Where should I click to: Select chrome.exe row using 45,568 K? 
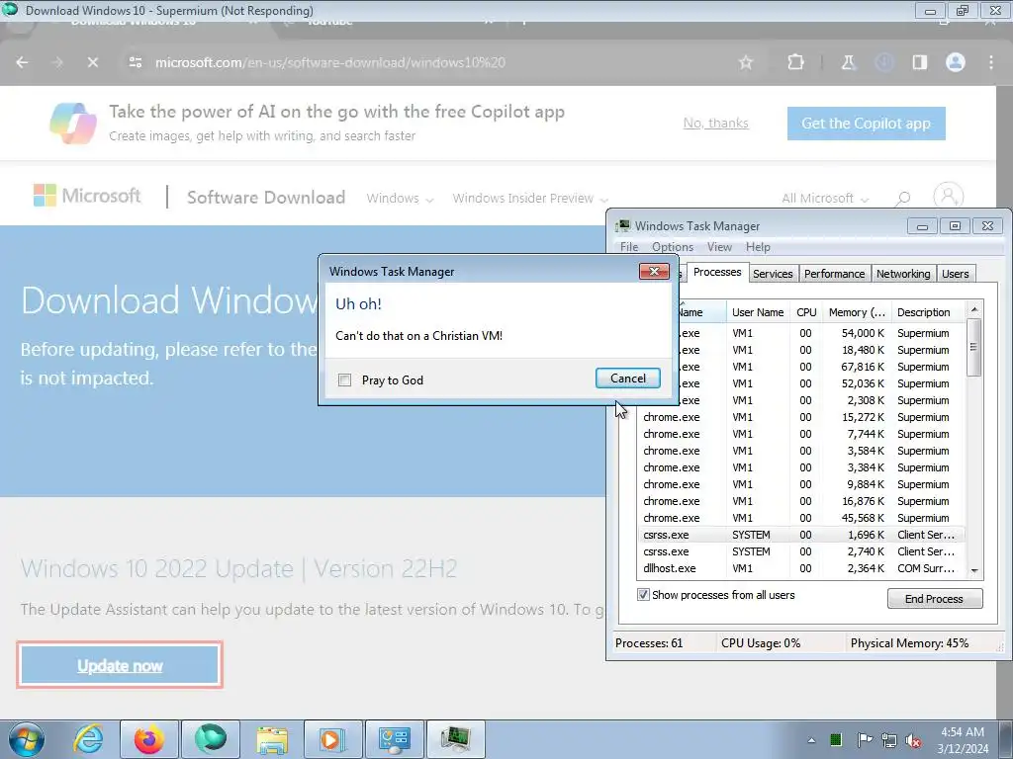[x=801, y=518]
